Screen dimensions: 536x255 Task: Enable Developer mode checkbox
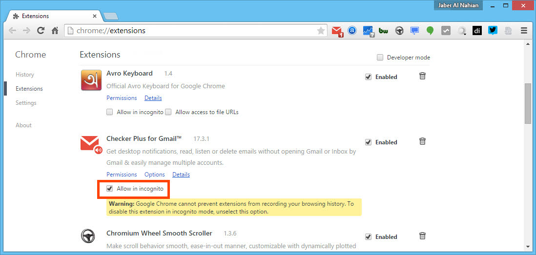click(380, 58)
